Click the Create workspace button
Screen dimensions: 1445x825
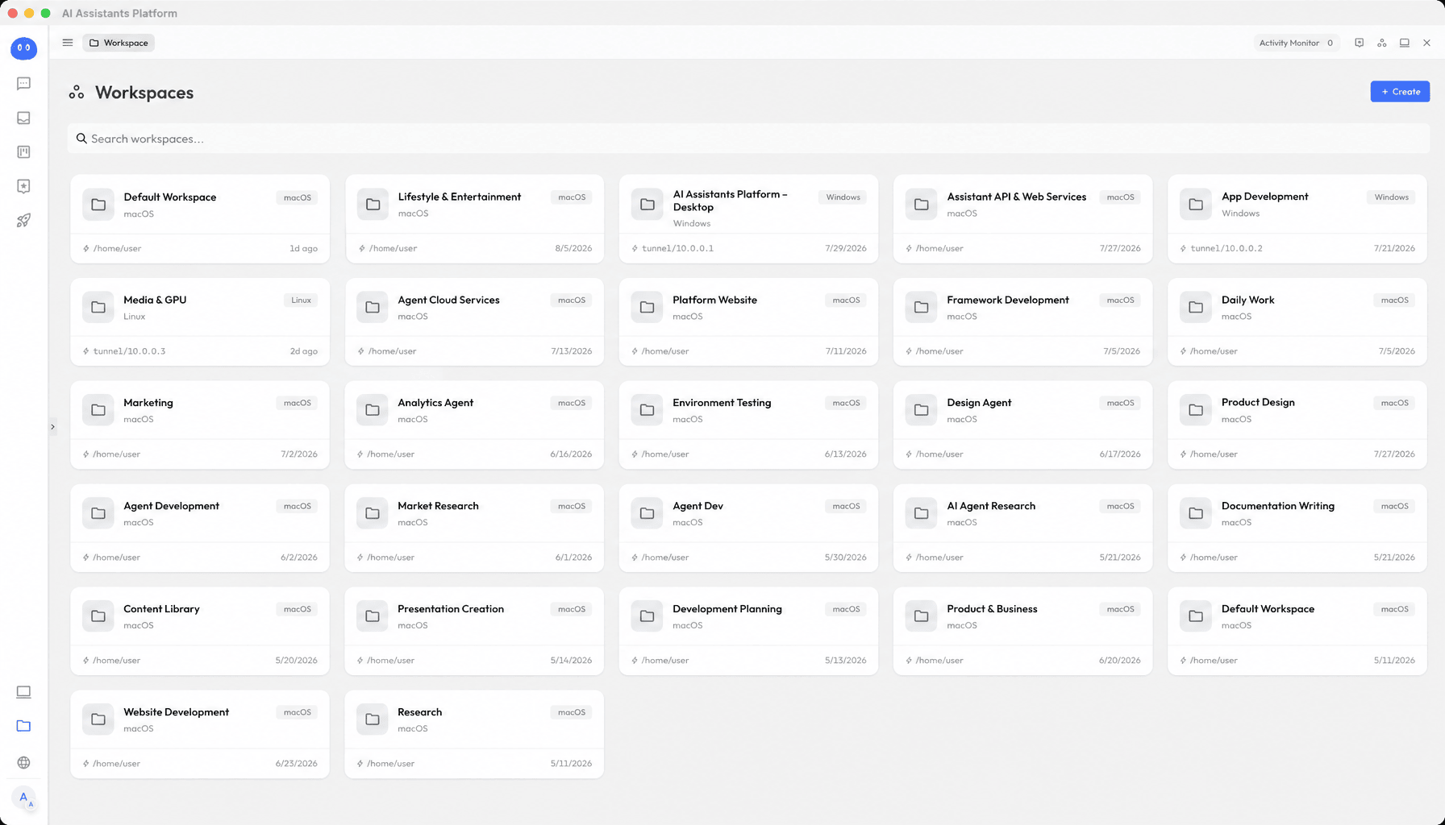click(1400, 92)
